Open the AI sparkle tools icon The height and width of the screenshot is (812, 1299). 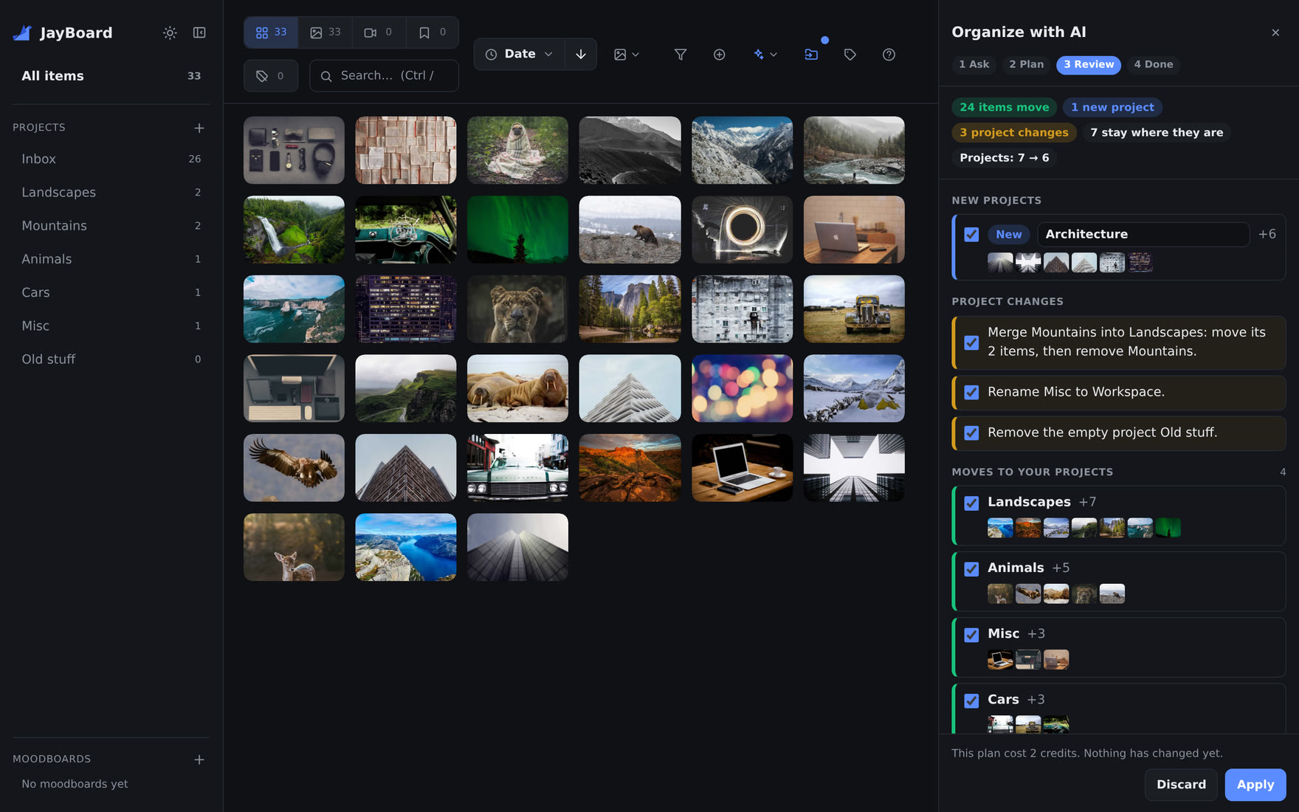[758, 55]
